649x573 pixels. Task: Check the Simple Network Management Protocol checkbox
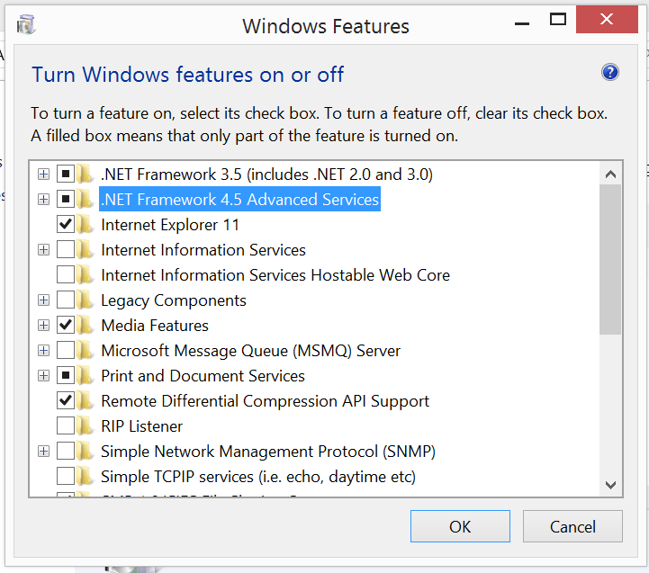click(x=66, y=452)
